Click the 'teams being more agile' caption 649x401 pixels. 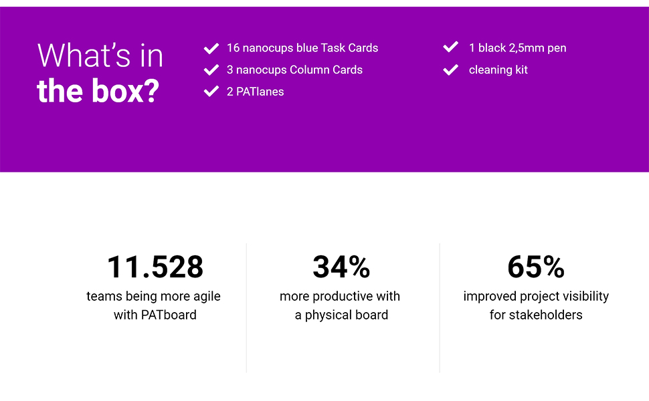pos(153,296)
